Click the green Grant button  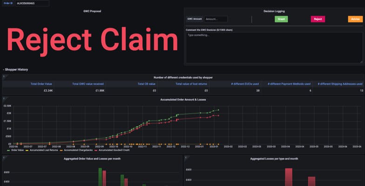point(281,19)
